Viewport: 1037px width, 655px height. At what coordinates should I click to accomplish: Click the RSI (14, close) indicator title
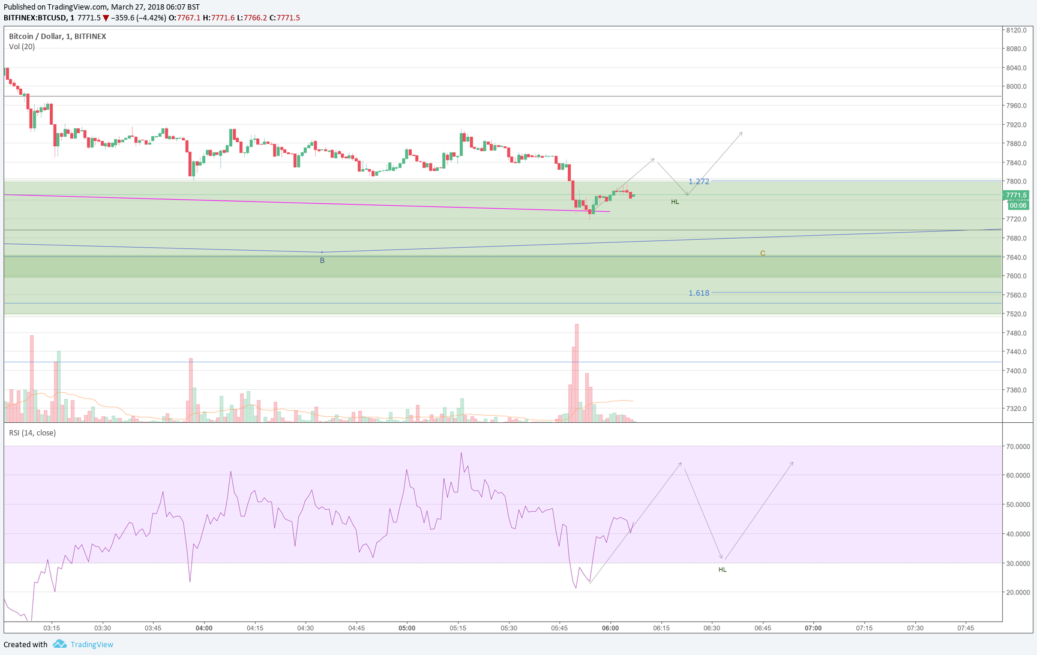click(x=32, y=432)
